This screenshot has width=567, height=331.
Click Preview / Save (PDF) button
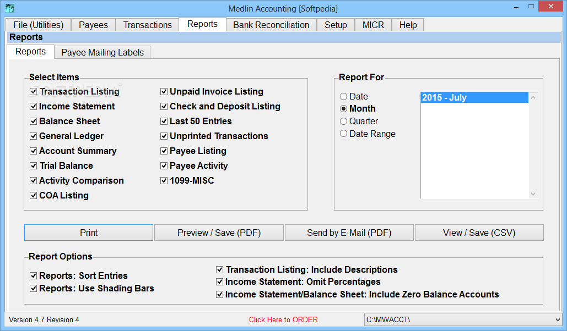(x=219, y=233)
